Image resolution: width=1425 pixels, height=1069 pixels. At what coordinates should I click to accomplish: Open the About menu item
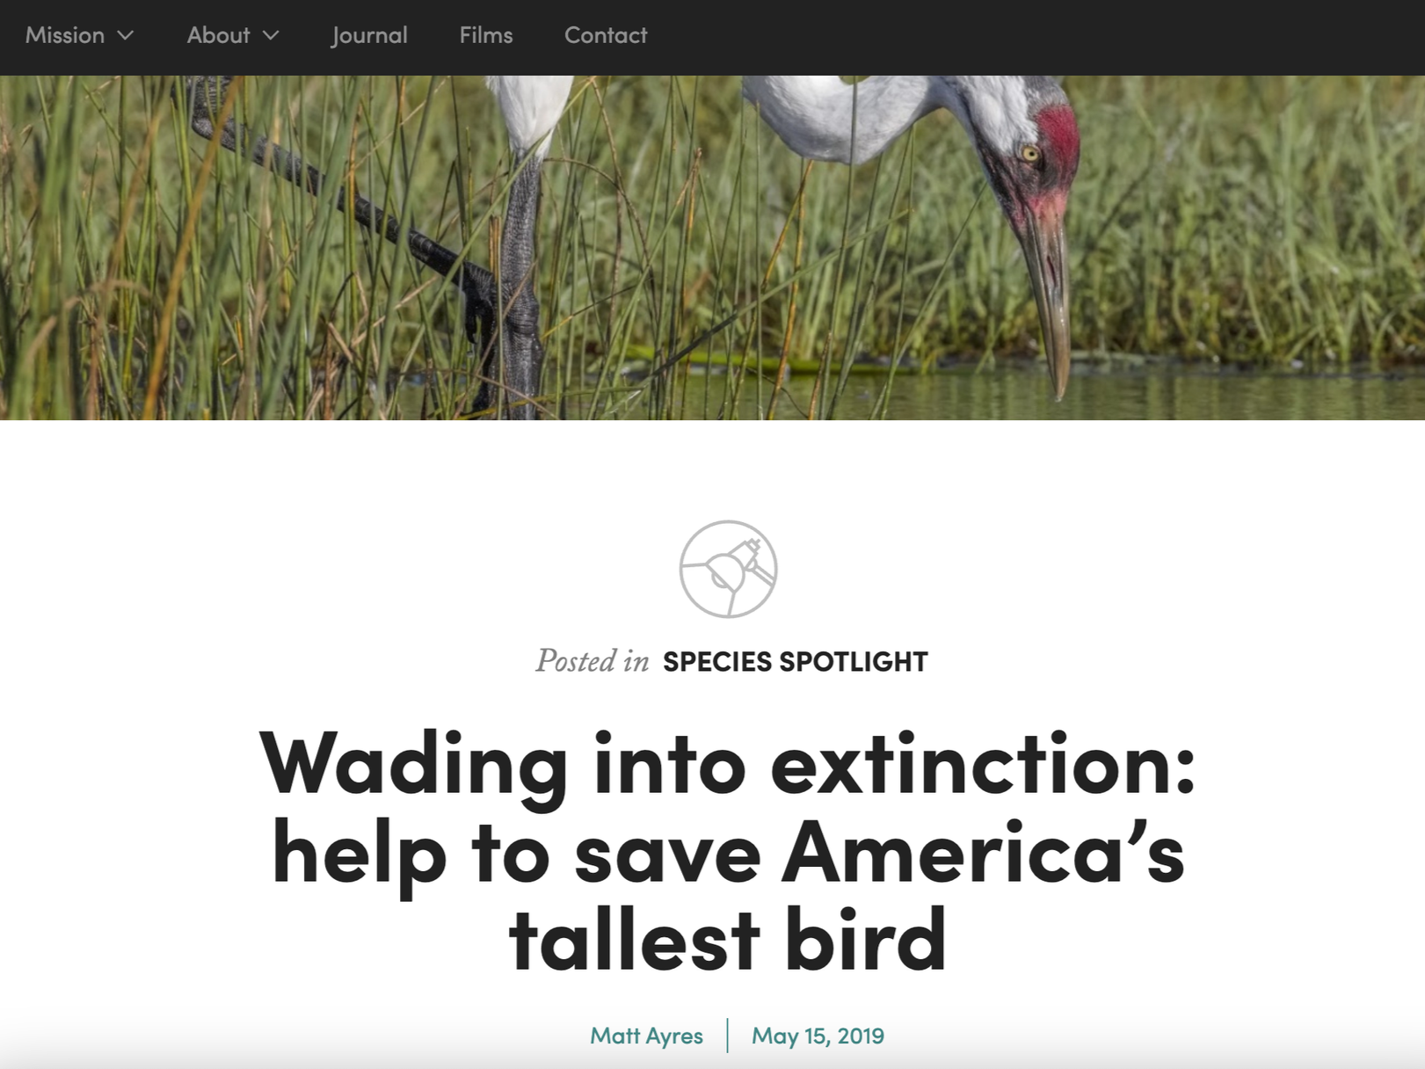coord(218,35)
